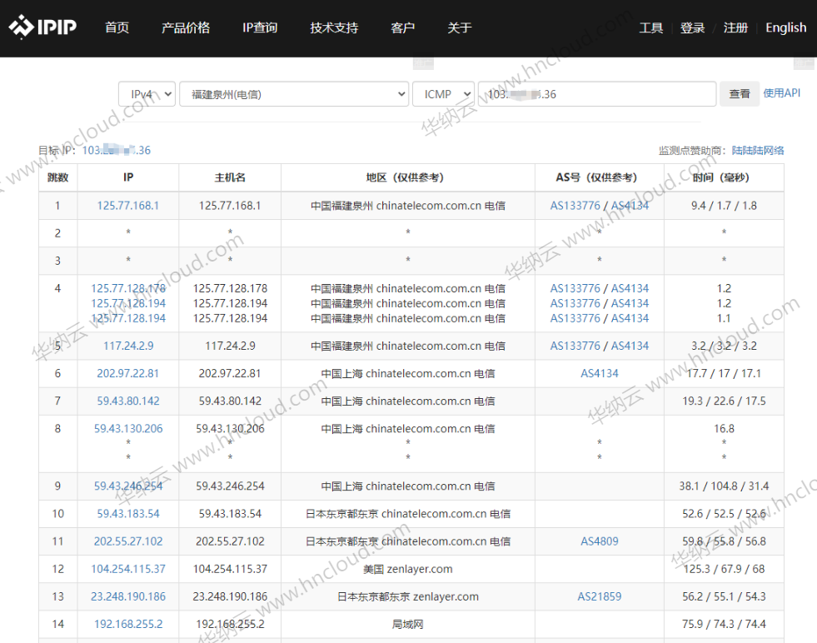Image resolution: width=817 pixels, height=643 pixels.
Task: Click the IPIP logo
Action: (42, 27)
